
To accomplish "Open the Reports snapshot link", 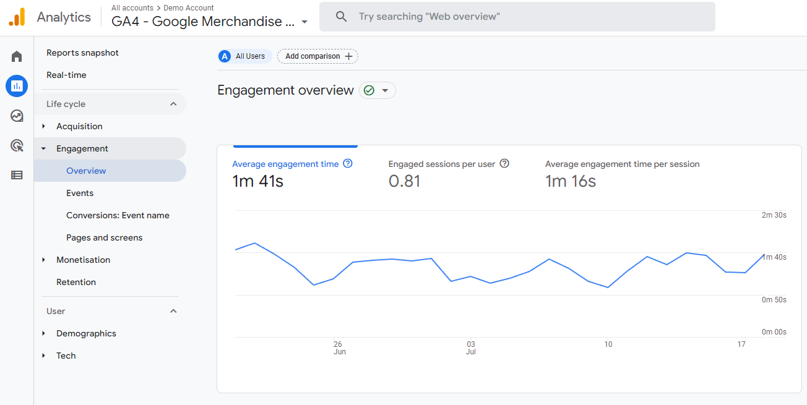I will [82, 53].
